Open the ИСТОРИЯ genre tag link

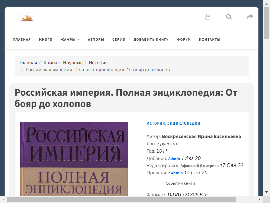coord(156,123)
